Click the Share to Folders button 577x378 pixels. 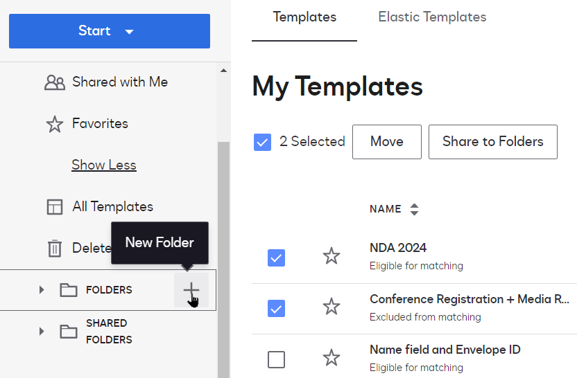[492, 142]
